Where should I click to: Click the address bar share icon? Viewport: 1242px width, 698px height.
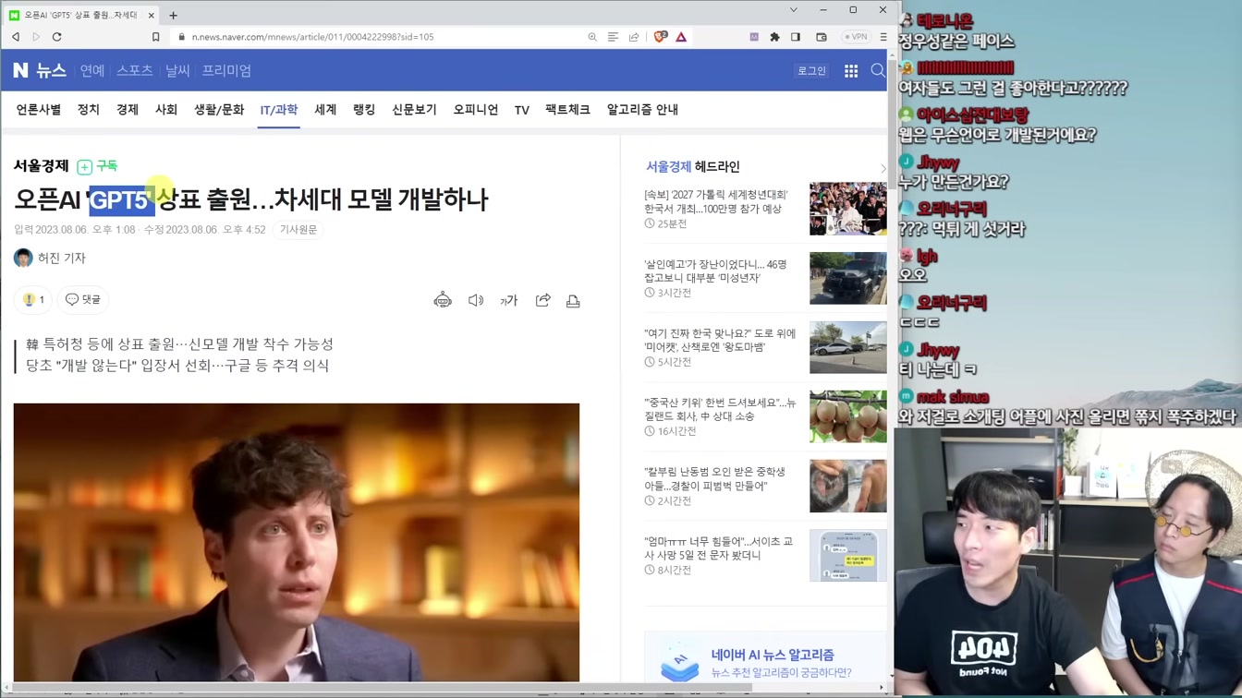[634, 37]
